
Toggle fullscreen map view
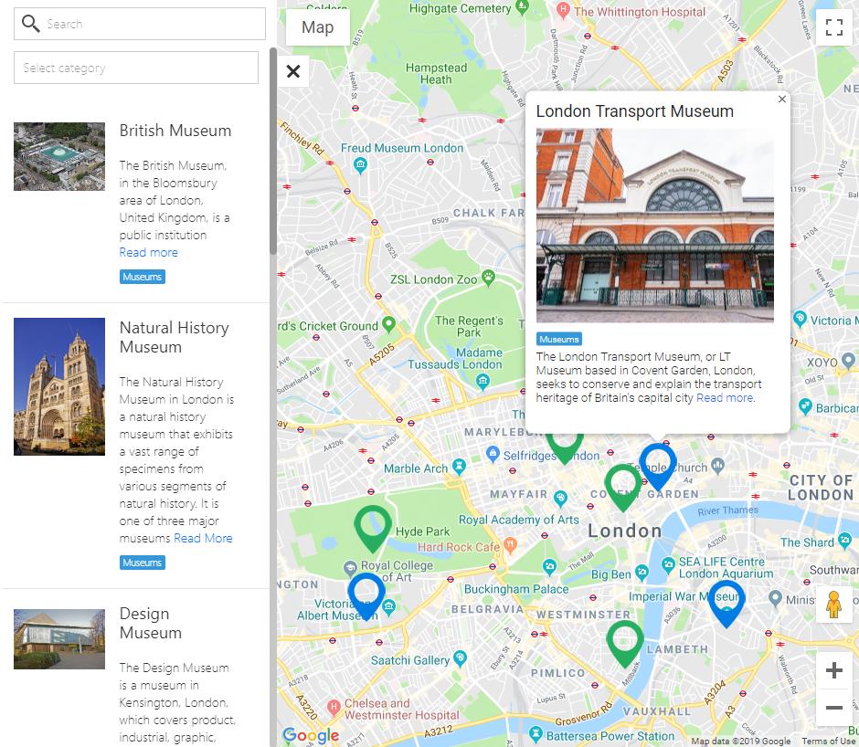point(833,26)
